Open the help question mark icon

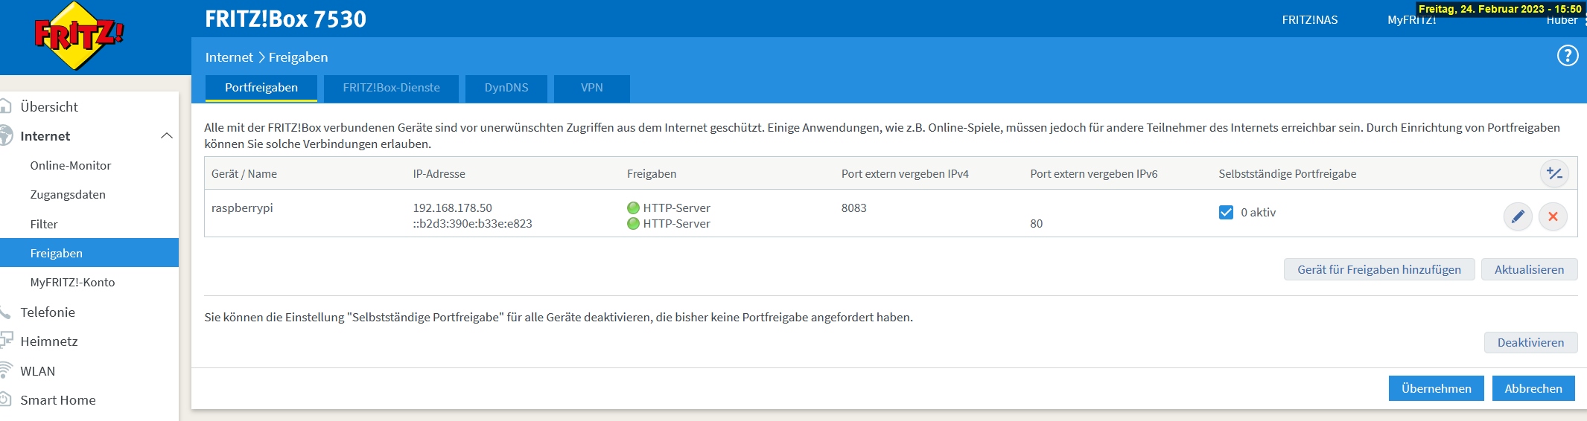(x=1567, y=56)
